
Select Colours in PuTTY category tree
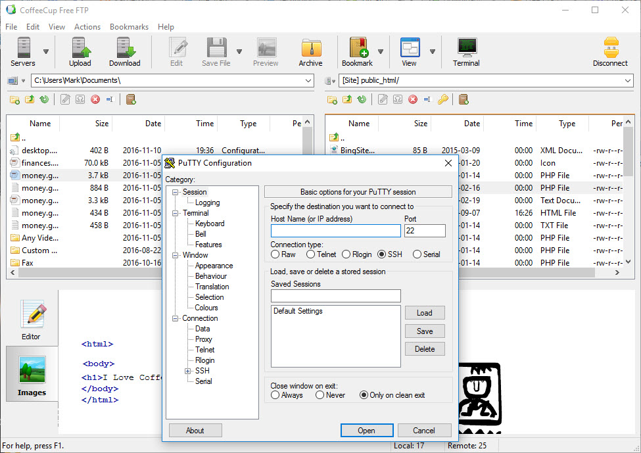[x=206, y=308]
